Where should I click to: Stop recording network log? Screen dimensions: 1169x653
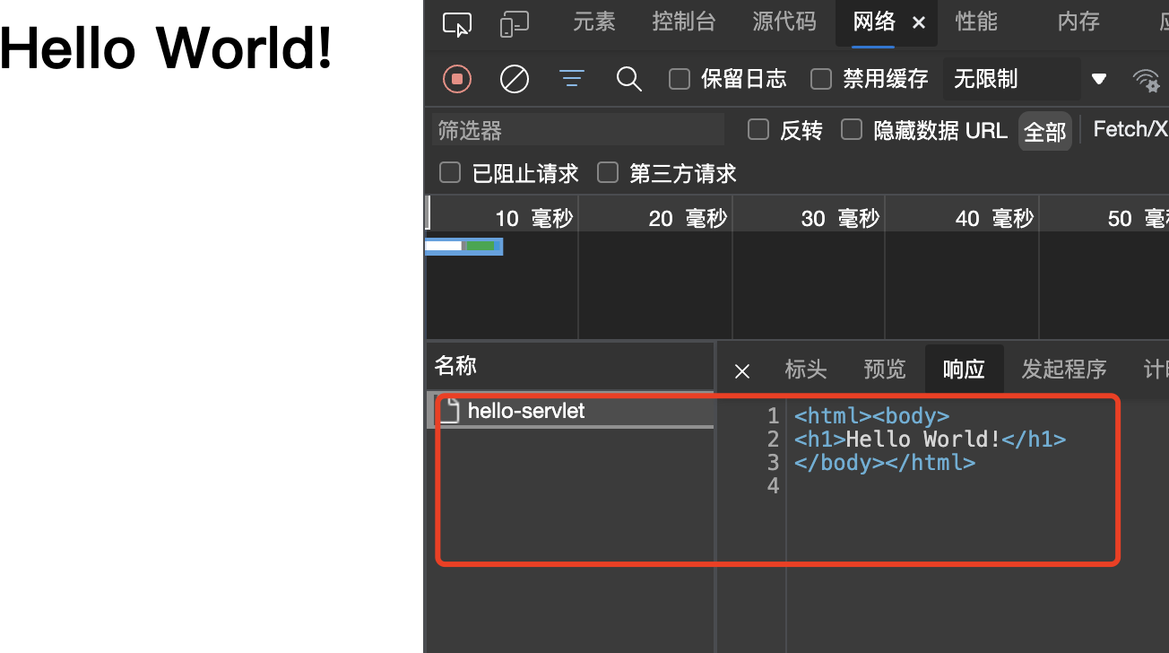click(457, 80)
